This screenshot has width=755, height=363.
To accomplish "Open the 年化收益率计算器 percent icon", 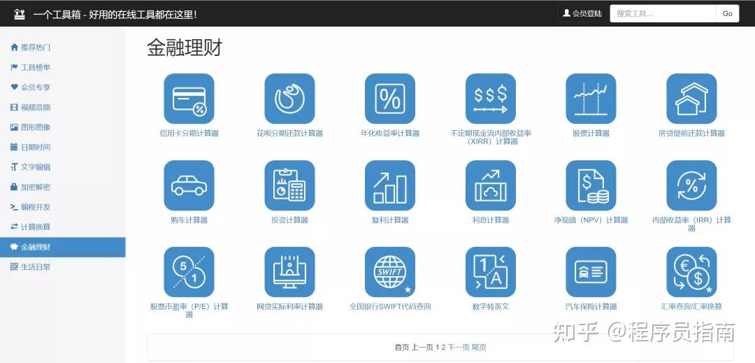I will (389, 99).
